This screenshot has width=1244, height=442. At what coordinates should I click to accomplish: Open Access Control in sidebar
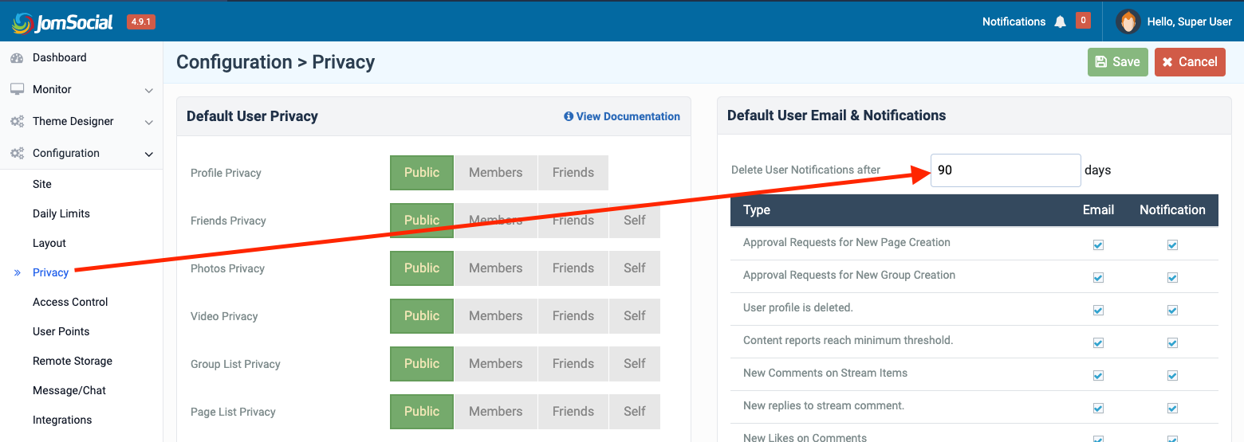[70, 302]
